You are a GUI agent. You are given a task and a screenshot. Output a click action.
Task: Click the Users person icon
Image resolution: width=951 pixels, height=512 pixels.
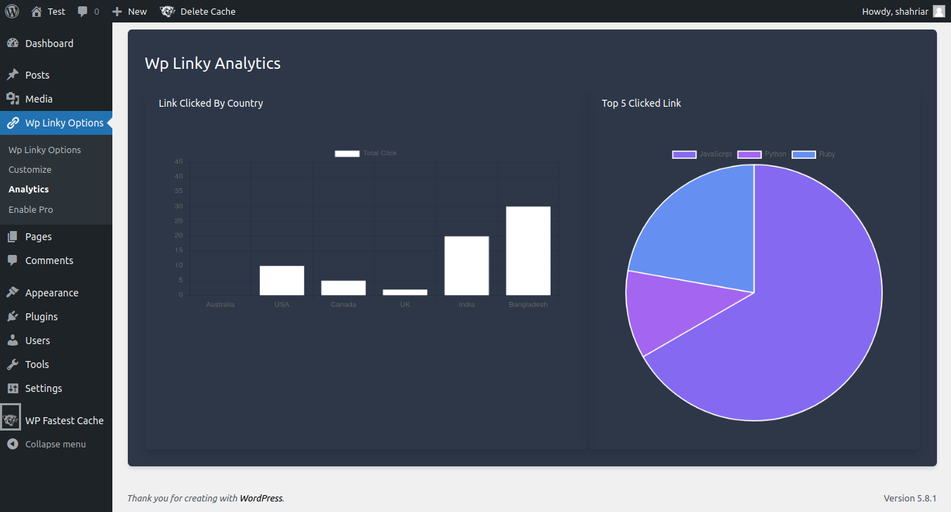(x=13, y=341)
